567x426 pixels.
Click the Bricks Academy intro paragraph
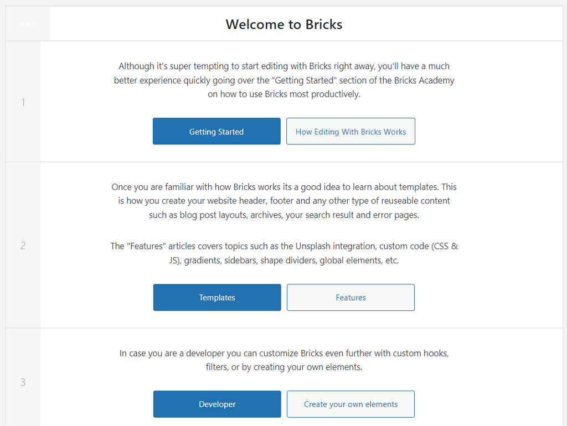point(284,80)
